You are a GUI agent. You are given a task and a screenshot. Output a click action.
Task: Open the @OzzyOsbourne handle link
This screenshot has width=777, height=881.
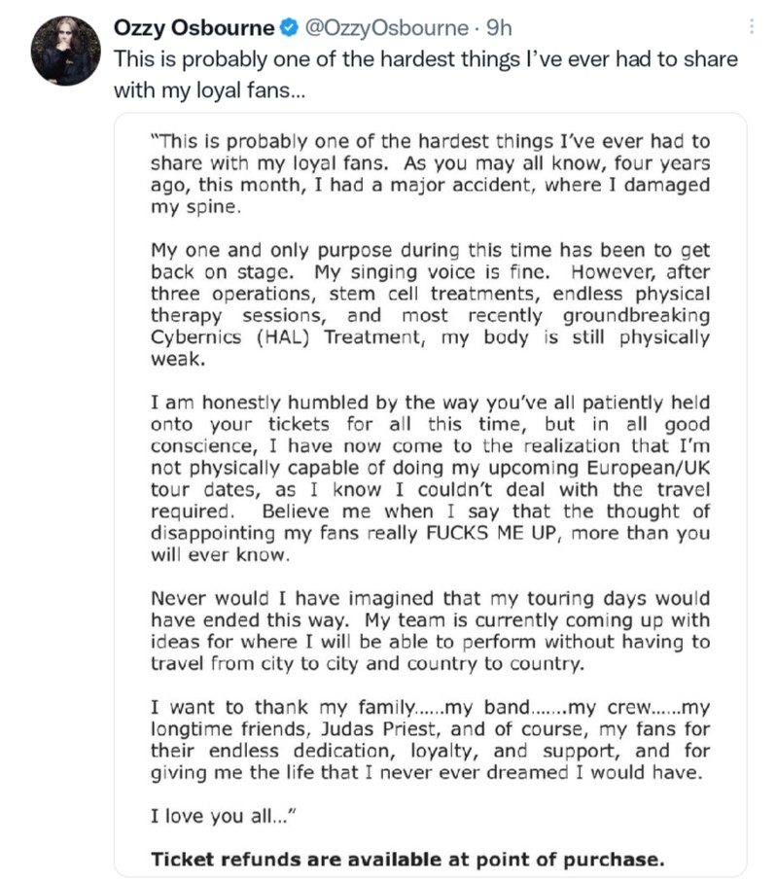pyautogui.click(x=386, y=27)
